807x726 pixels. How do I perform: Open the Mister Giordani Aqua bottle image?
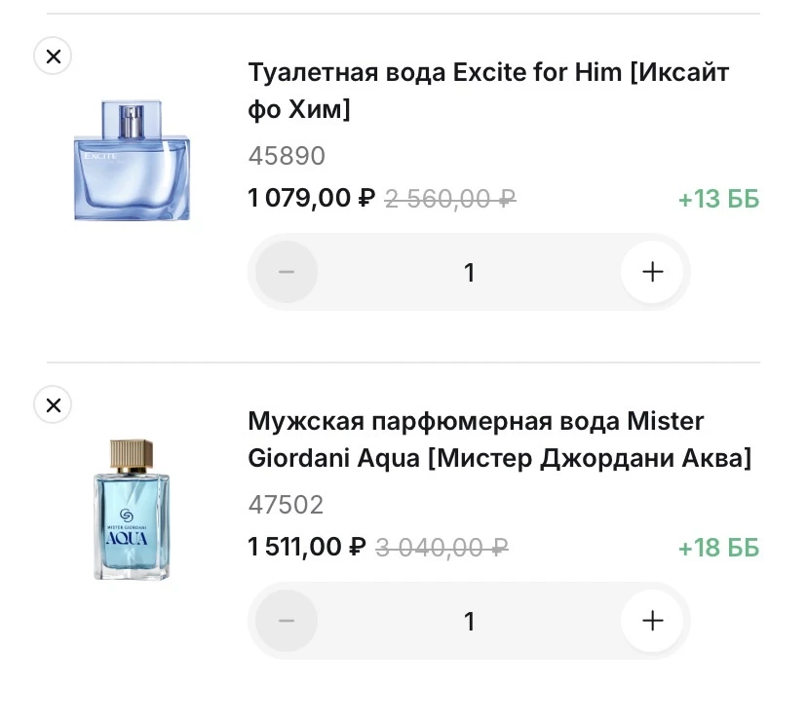coord(132,510)
